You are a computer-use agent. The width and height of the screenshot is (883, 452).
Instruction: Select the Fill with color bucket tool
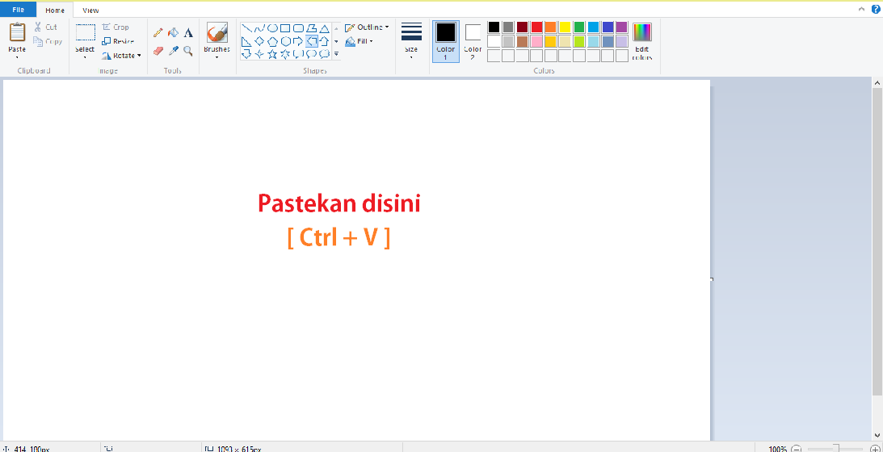(174, 32)
